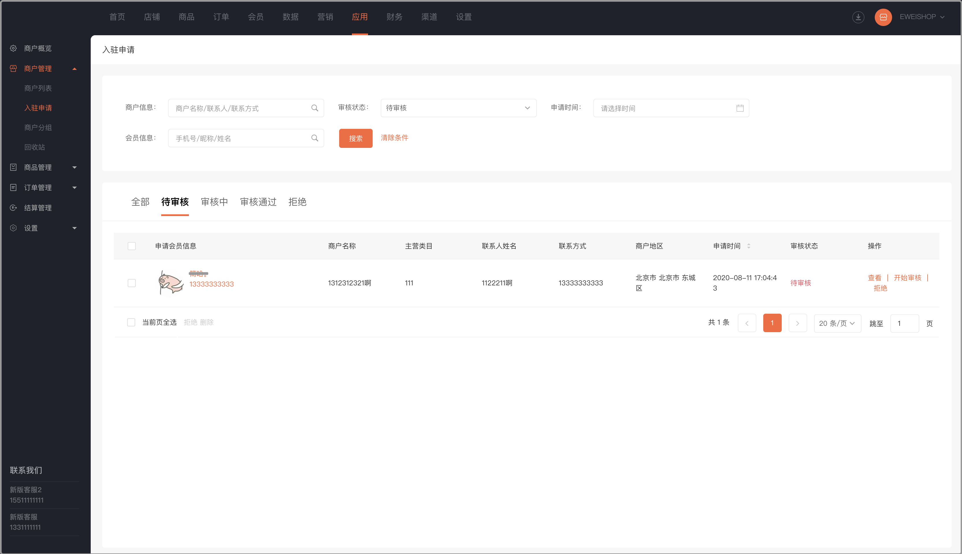Open 商户分组 in sidebar

click(38, 127)
